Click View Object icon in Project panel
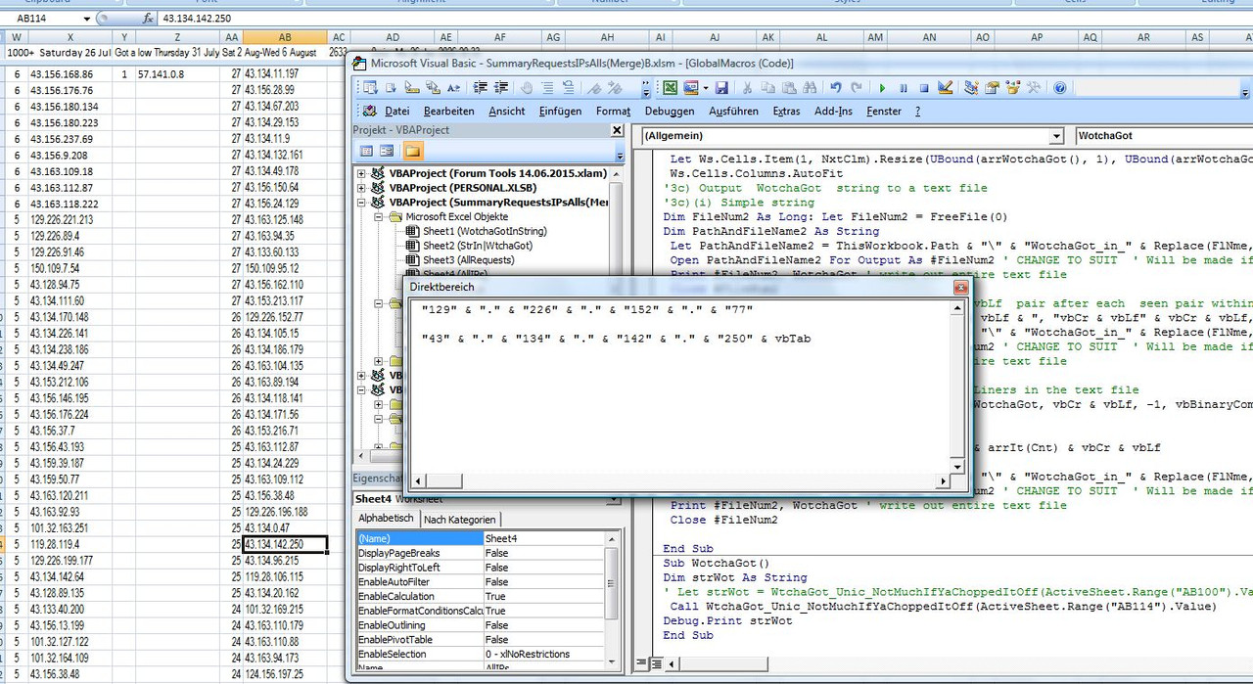Image resolution: width=1253 pixels, height=684 pixels. tap(388, 151)
